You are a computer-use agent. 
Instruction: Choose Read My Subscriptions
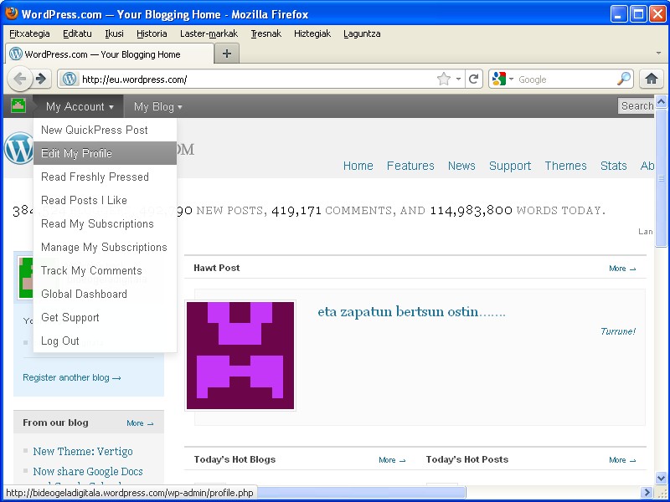(106, 223)
